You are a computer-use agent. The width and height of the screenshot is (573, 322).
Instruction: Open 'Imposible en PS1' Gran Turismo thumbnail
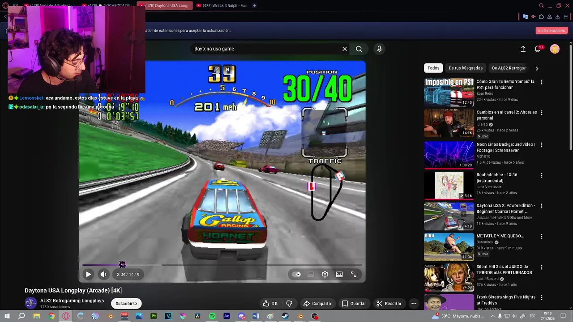click(449, 93)
